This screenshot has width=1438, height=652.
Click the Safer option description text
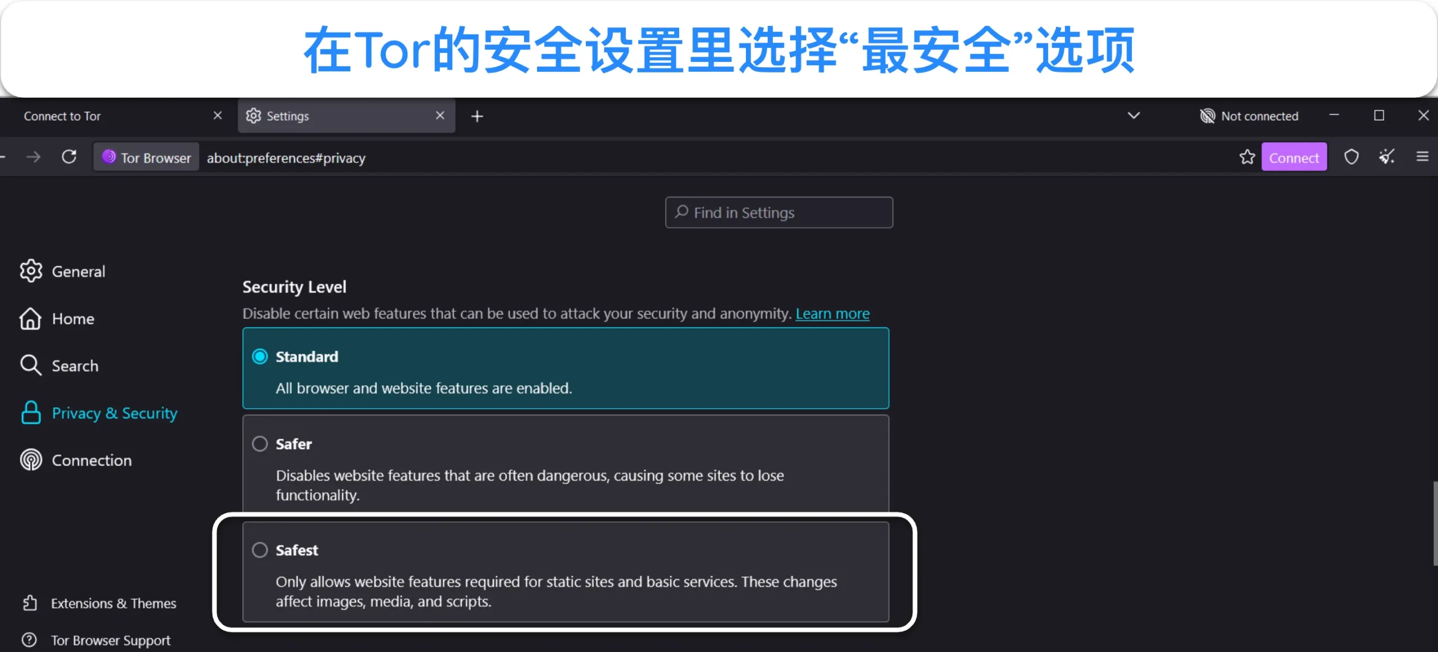[530, 485]
